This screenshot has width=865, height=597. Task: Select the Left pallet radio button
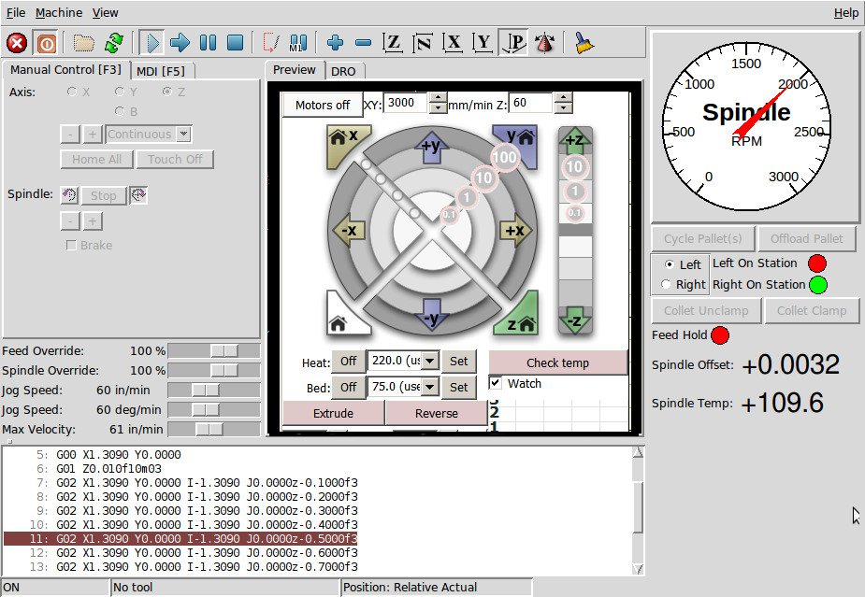670,264
